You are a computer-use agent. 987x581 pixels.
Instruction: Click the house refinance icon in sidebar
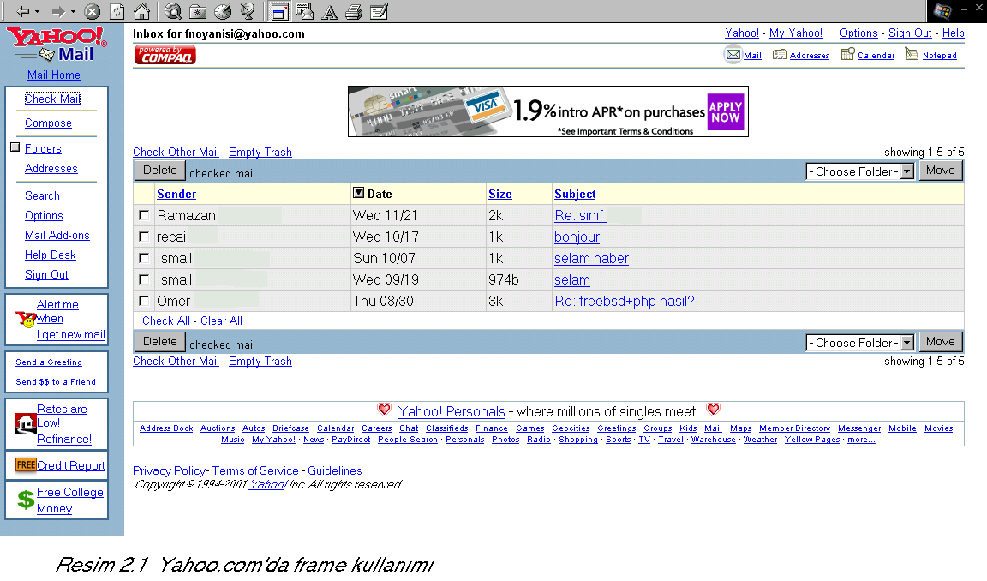(x=26, y=424)
